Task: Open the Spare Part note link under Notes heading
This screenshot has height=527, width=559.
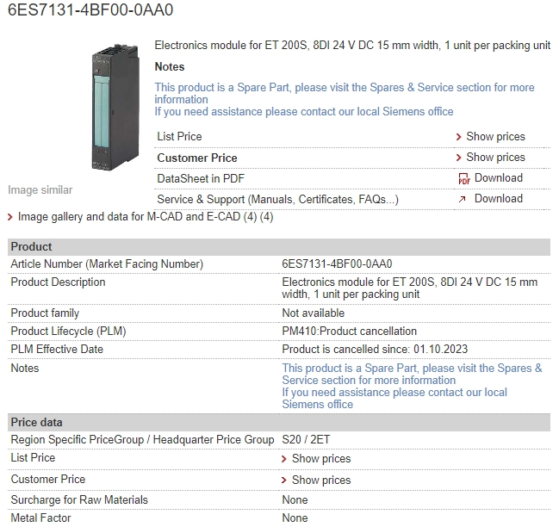Action: (x=344, y=93)
